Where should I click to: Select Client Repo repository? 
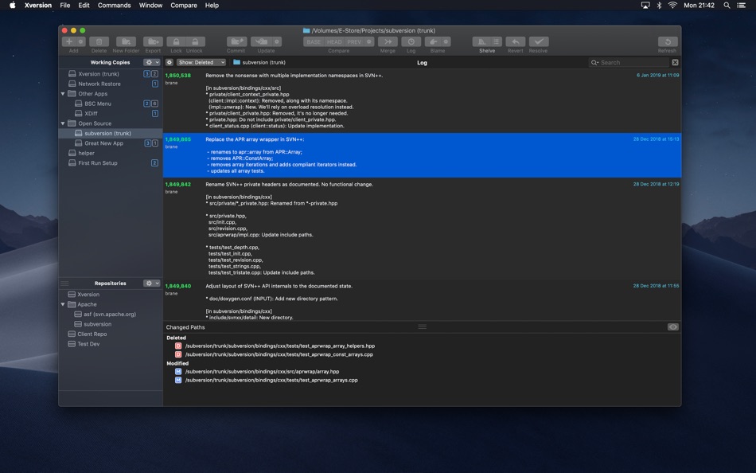[x=111, y=334]
